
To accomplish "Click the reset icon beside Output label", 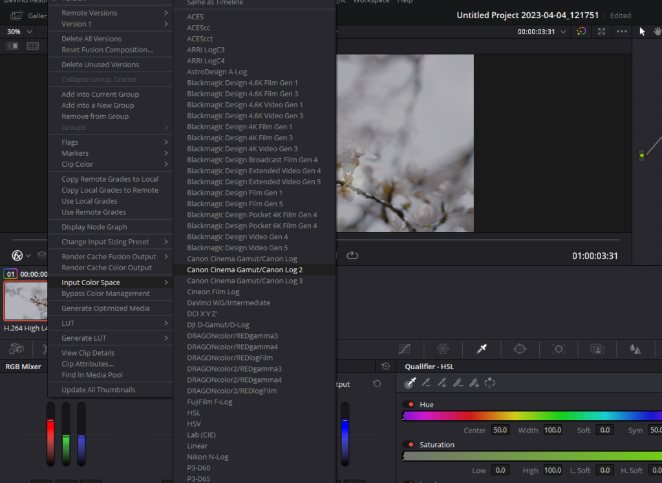I will pyautogui.click(x=377, y=384).
